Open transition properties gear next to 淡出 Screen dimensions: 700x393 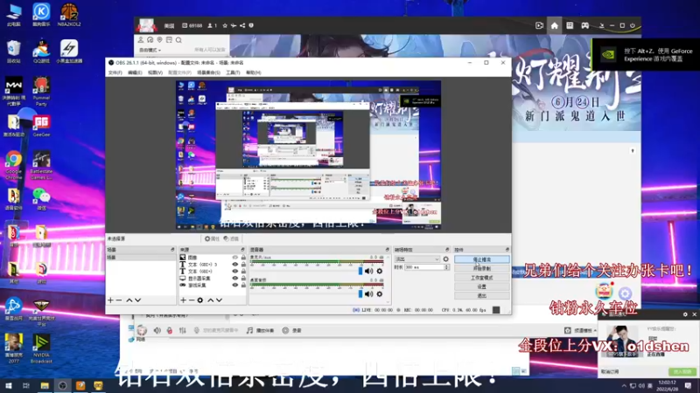pos(445,259)
